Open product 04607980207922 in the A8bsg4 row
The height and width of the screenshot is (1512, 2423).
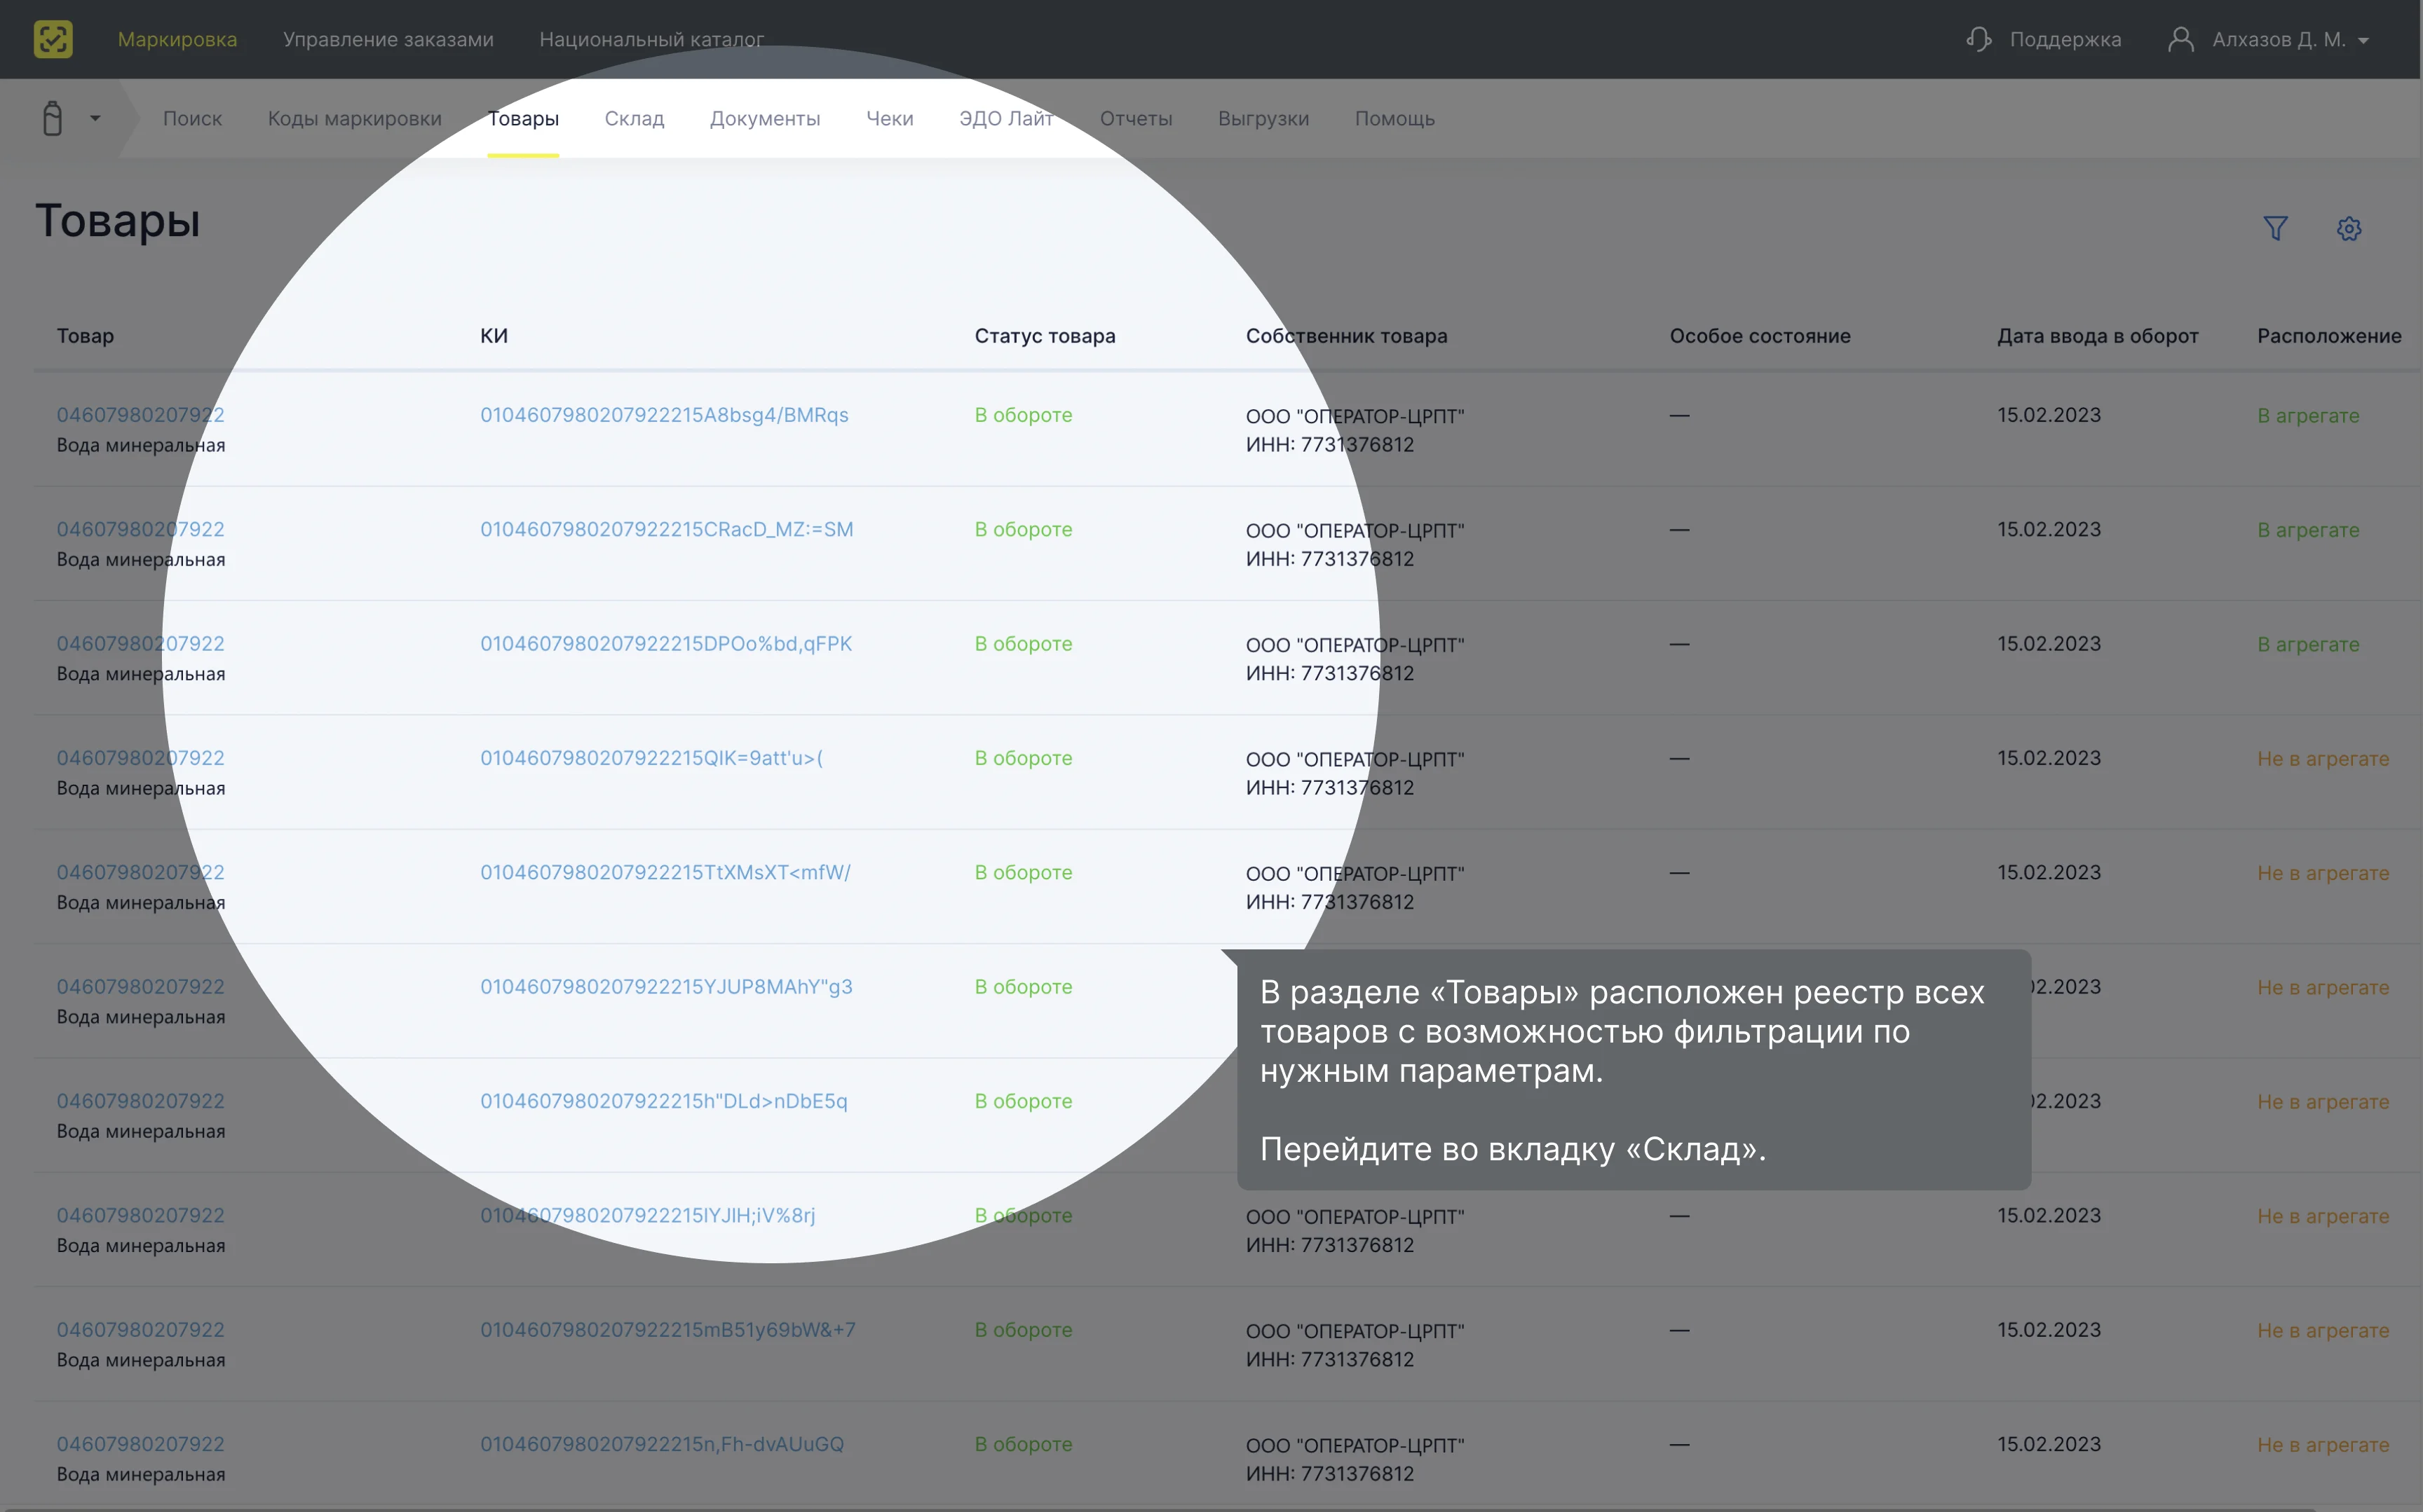pyautogui.click(x=140, y=415)
